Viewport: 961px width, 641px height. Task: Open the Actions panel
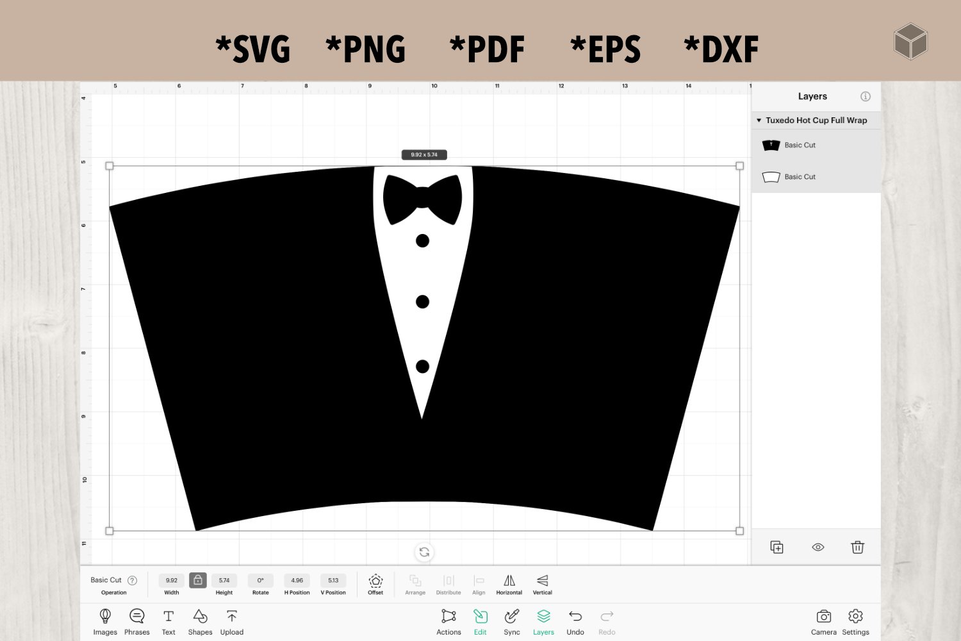(x=448, y=621)
